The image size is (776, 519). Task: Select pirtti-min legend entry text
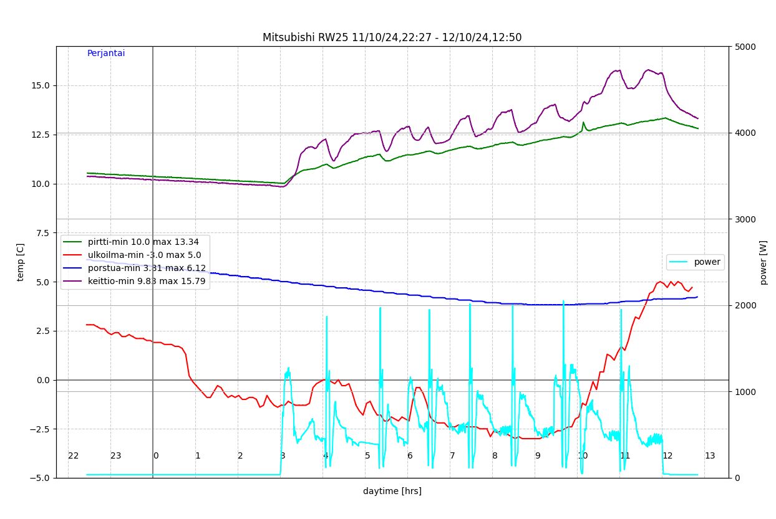point(148,242)
